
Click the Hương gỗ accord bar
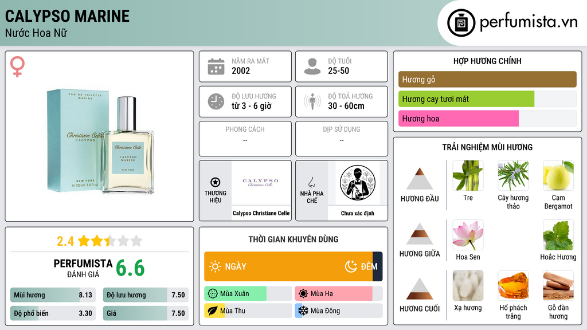487,79
